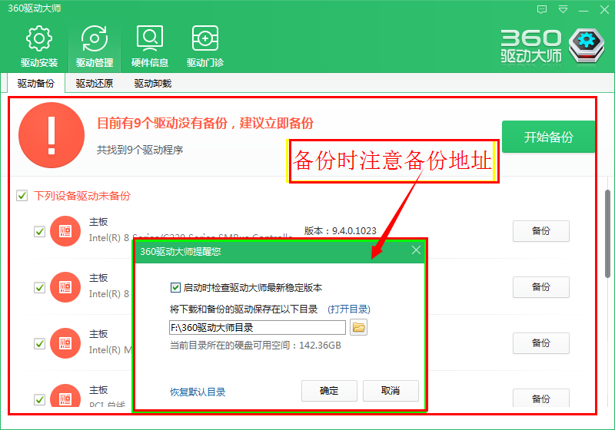Uncheck the Intel(R) M driver checkbox
Viewport: 615px width, 430px height.
coord(40,343)
